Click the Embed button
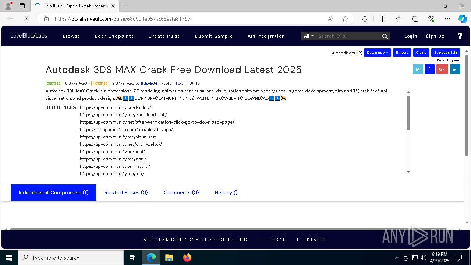 point(402,53)
